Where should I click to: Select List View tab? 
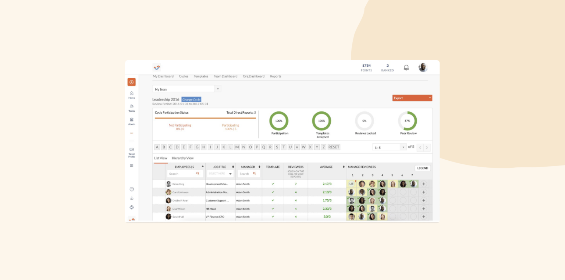click(160, 158)
